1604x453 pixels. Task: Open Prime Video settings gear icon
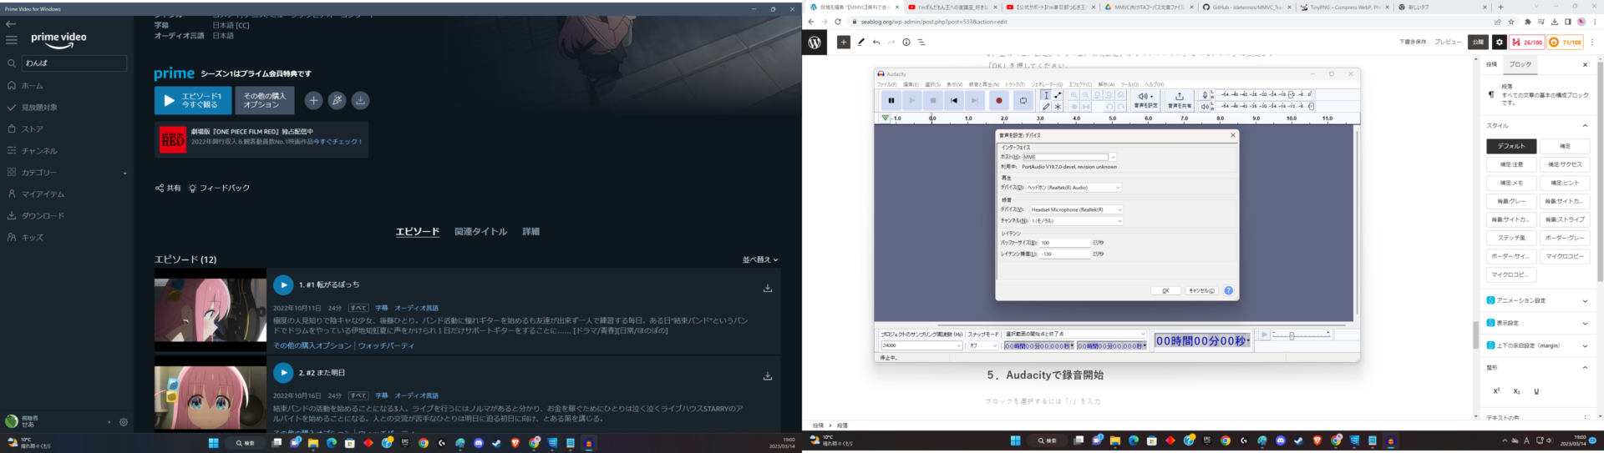[124, 422]
